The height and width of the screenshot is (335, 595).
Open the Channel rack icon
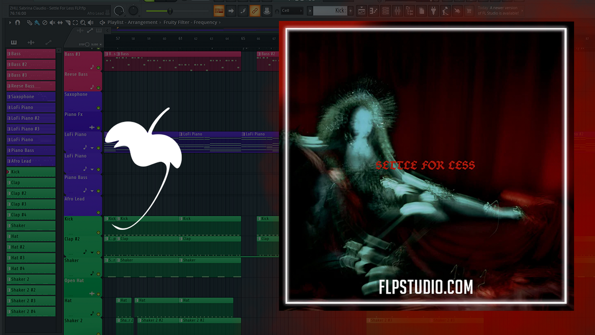[x=385, y=10]
